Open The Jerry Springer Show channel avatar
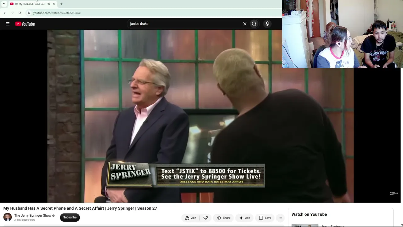This screenshot has height=227, width=403. [x=8, y=217]
